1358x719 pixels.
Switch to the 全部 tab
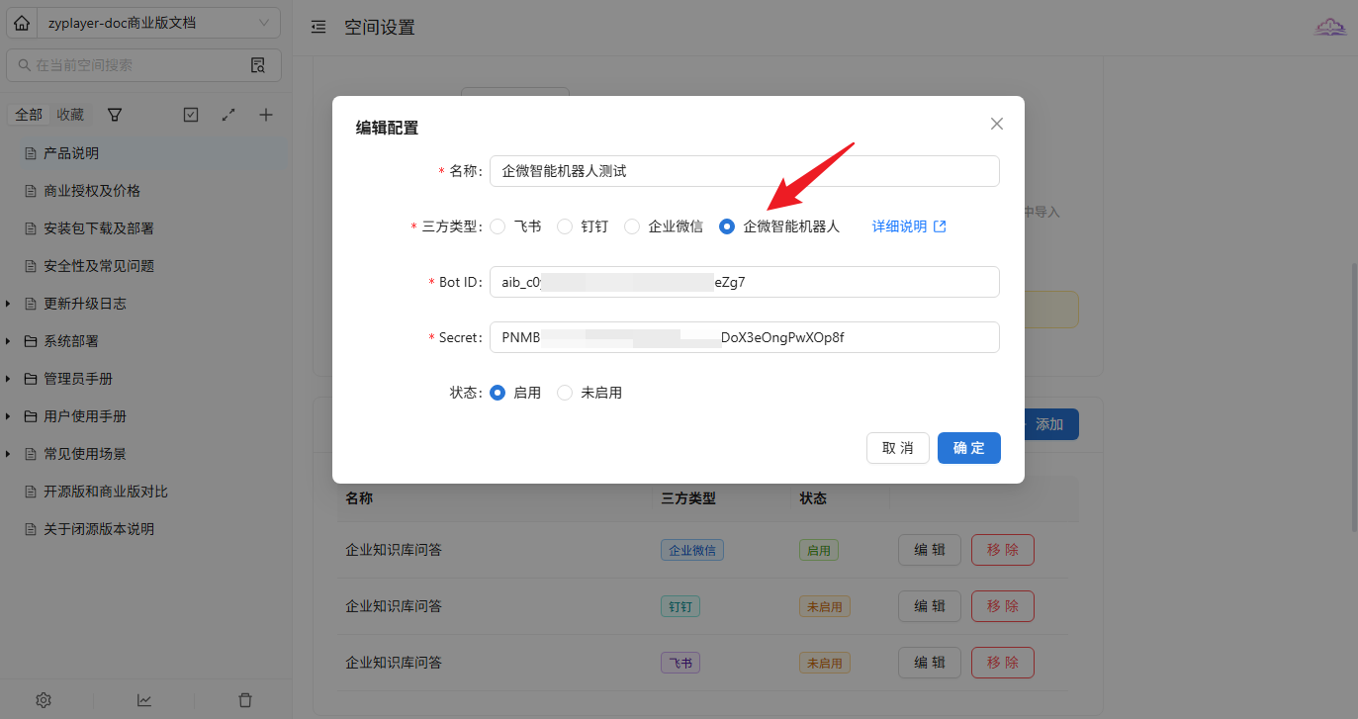click(29, 115)
